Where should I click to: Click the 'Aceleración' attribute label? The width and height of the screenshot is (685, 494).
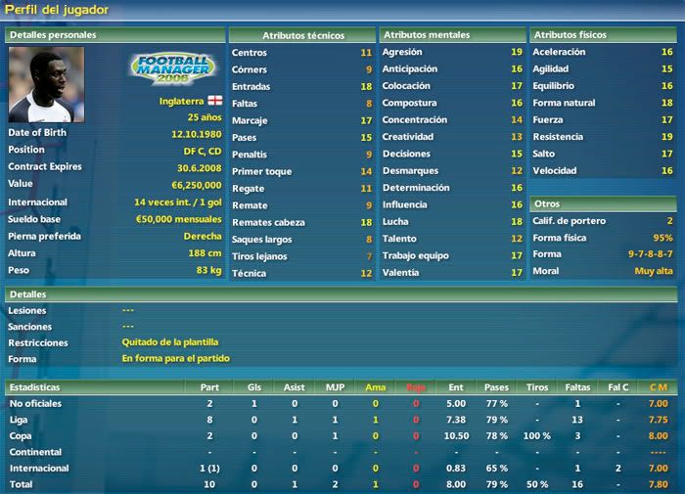559,52
